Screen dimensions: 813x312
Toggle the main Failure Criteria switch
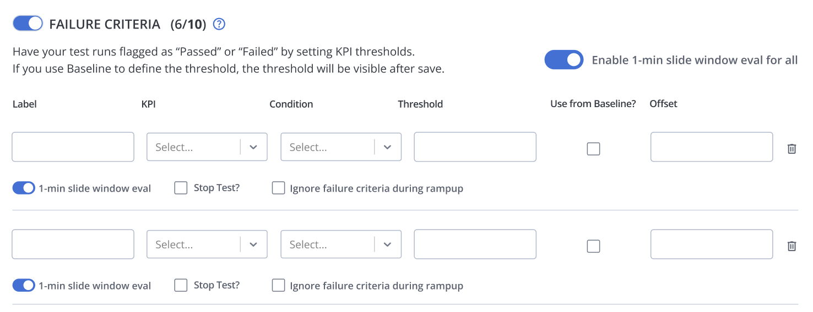coord(28,23)
